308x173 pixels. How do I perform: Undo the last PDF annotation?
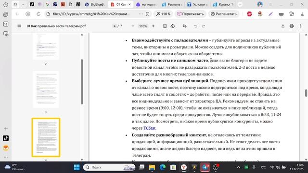tap(196, 26)
